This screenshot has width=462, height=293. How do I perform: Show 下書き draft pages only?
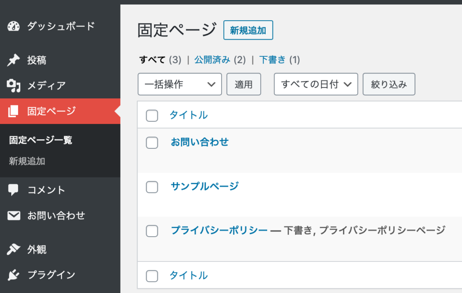tap(273, 60)
